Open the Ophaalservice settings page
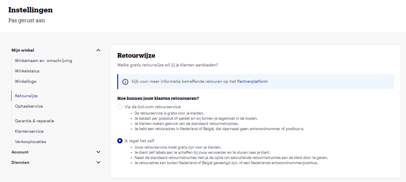 (29, 106)
